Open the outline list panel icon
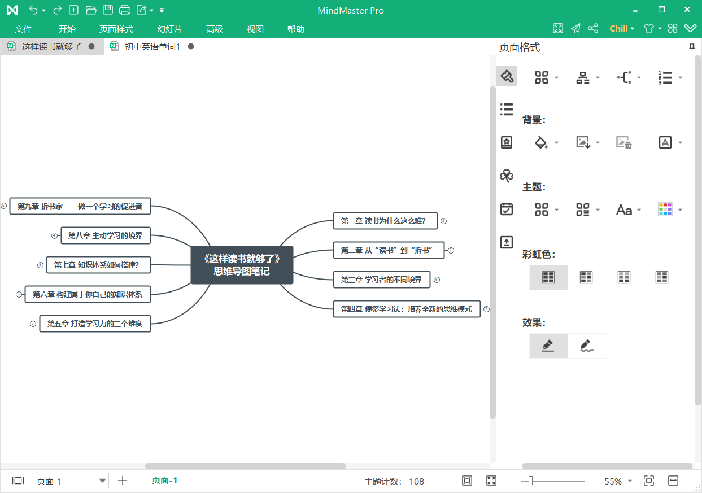This screenshot has height=493, width=702. coord(507,110)
